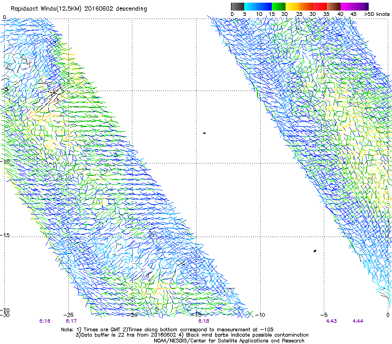Click the purple '4:43' time label
The width and height of the screenshot is (392, 344).
332,321
